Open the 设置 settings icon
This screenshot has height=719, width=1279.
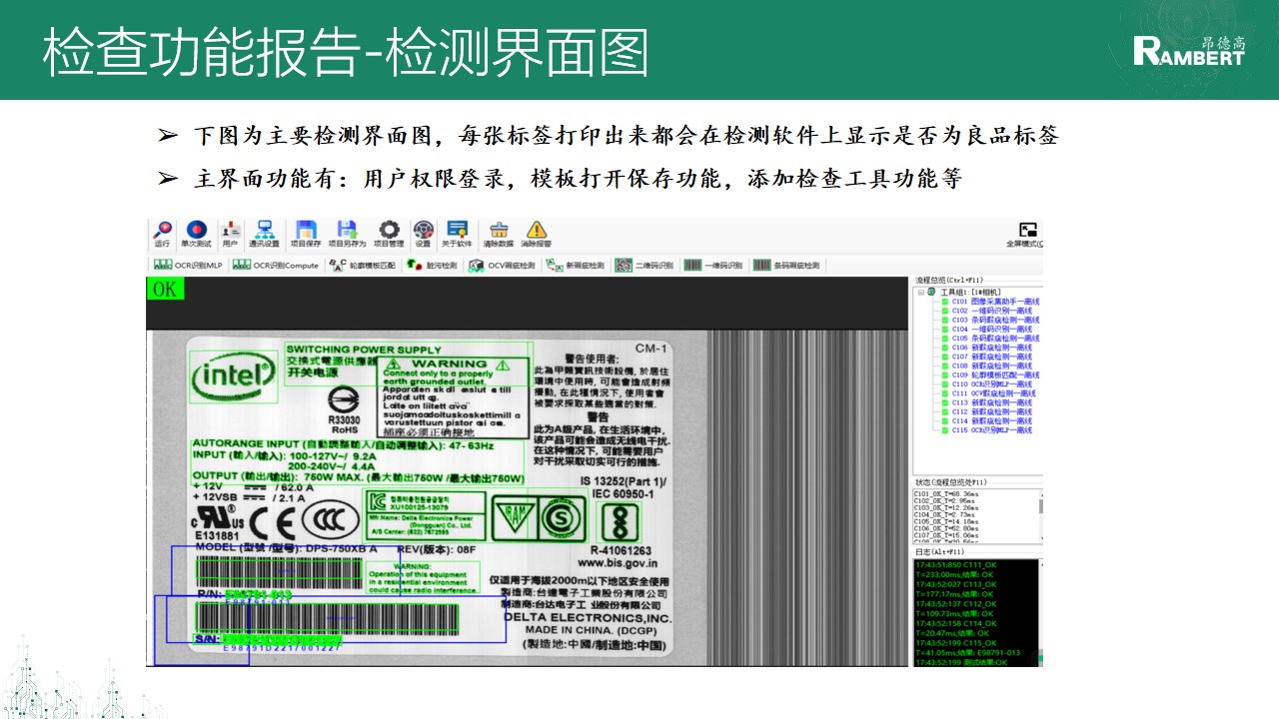(x=423, y=235)
